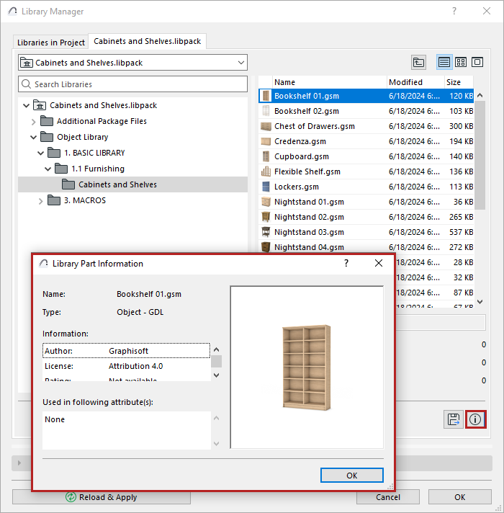
Task: Click the library part info icon
Action: tap(475, 419)
